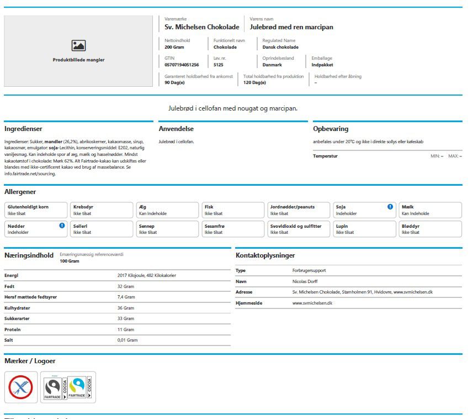473x419 pixels.
Task: Click the Sv. Michelsen Chokolade brand name
Action: (202, 27)
